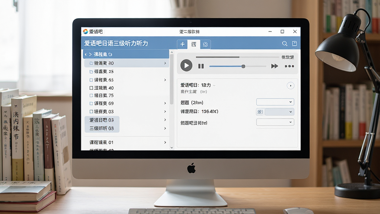The height and width of the screenshot is (214, 380).
Task: Click the small button left of the middle dropdown
Action: pyautogui.click(x=260, y=112)
